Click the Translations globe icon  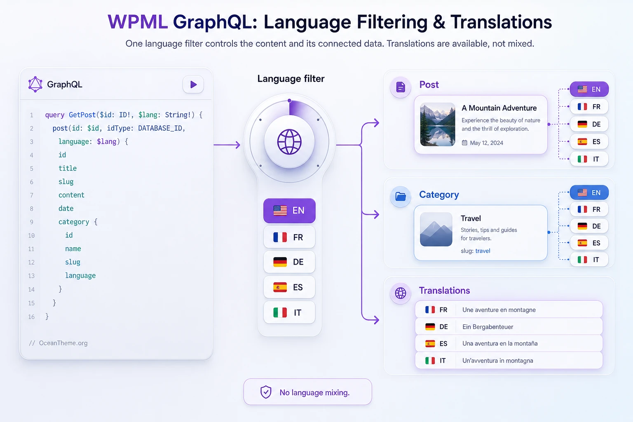click(401, 293)
